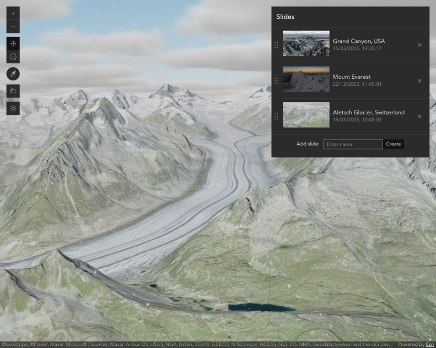Grab the Mount Everest slide drag handle
Image resolution: width=436 pixels, height=348 pixels.
pyautogui.click(x=277, y=81)
